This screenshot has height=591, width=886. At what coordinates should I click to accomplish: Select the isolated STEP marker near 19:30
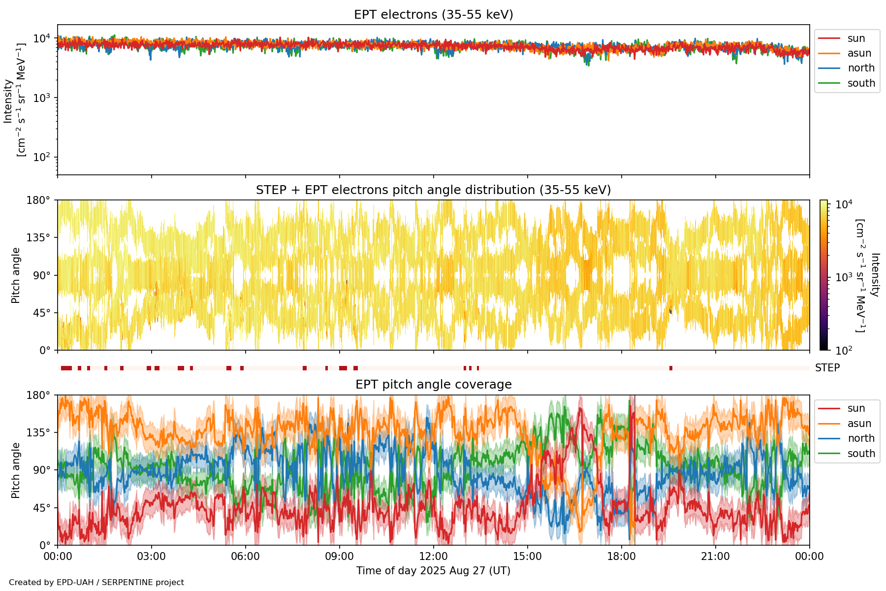(671, 368)
